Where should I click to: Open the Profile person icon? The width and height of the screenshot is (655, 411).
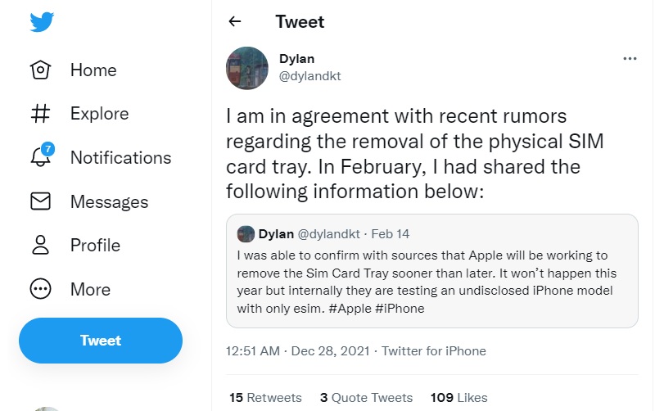pyautogui.click(x=41, y=245)
